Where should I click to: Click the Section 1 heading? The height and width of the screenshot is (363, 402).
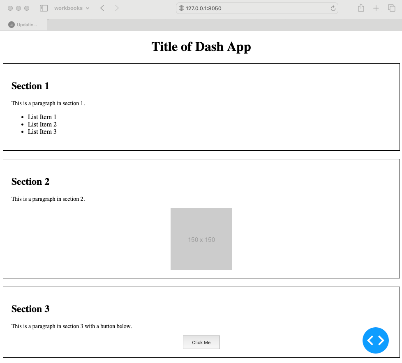click(30, 86)
